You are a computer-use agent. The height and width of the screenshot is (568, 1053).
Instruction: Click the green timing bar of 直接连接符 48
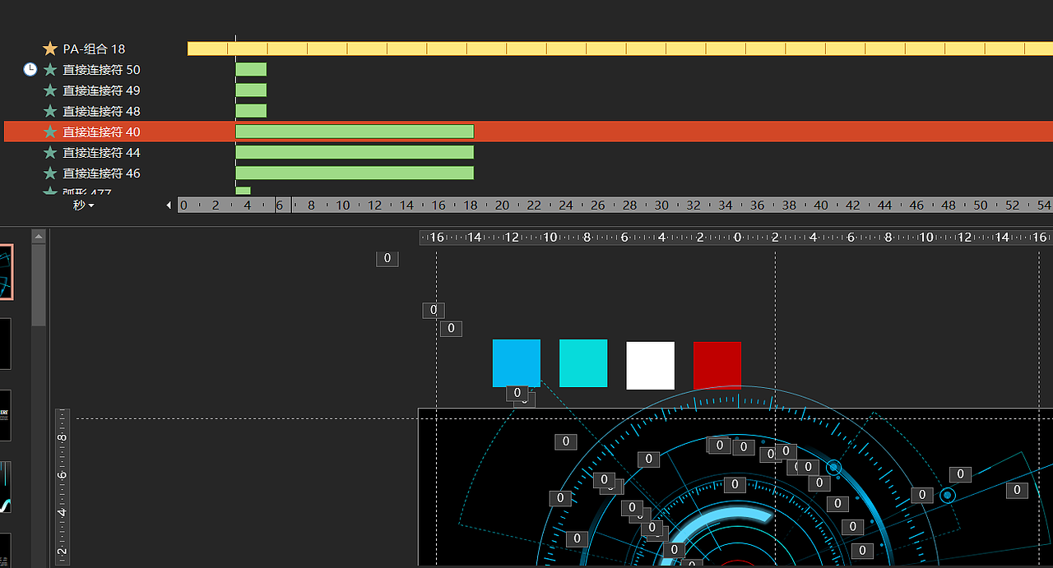tap(251, 110)
